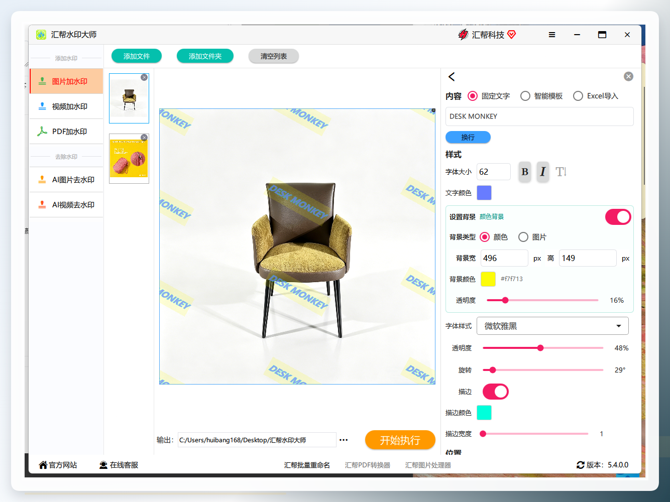
Task: Click the AI图片去水印 stamp icon
Action: click(43, 180)
